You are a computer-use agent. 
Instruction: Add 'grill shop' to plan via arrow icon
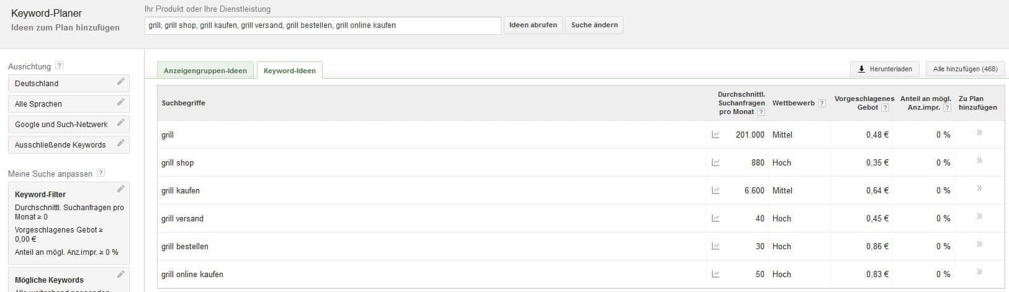click(x=979, y=161)
